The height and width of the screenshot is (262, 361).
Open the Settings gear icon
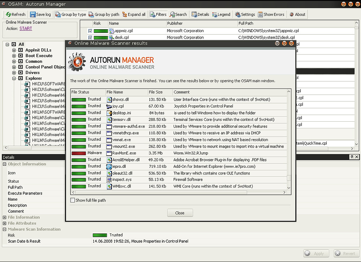pos(238,14)
